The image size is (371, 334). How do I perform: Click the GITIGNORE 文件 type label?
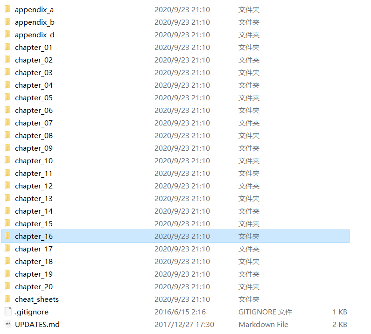[265, 312]
